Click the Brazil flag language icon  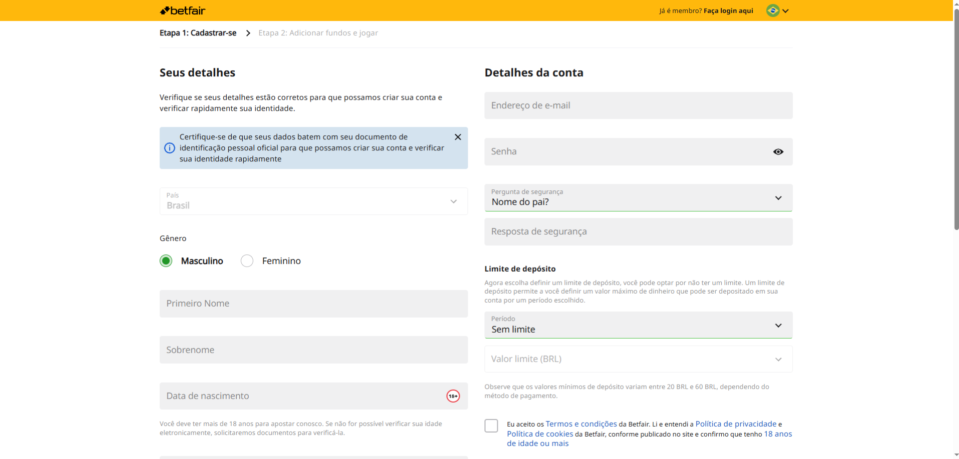[773, 10]
